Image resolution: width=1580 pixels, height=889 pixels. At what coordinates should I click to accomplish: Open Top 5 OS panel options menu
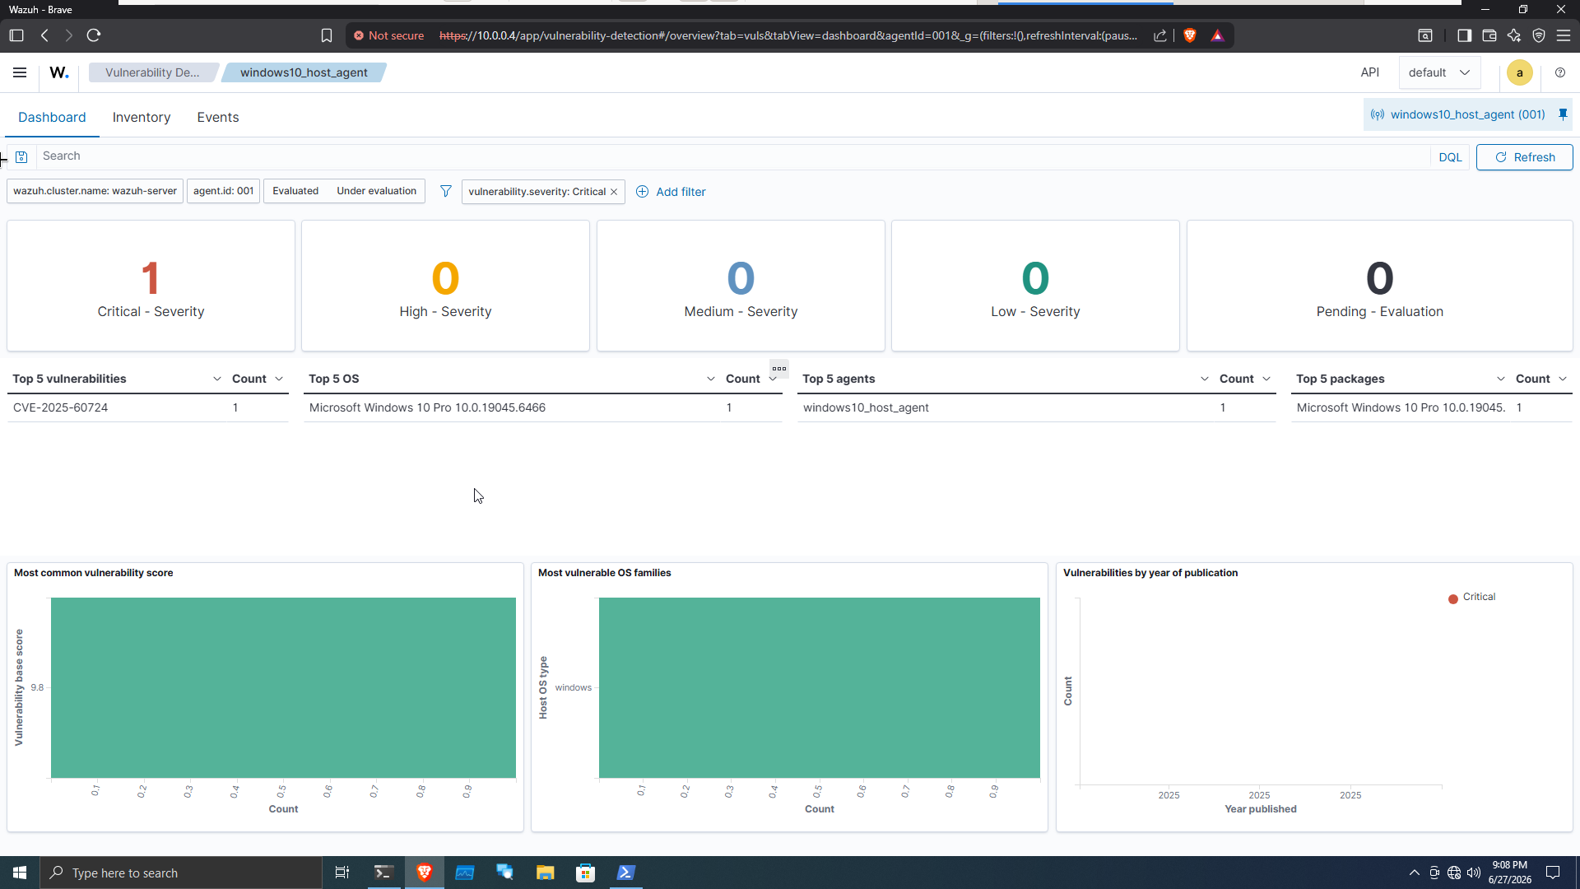point(779,368)
